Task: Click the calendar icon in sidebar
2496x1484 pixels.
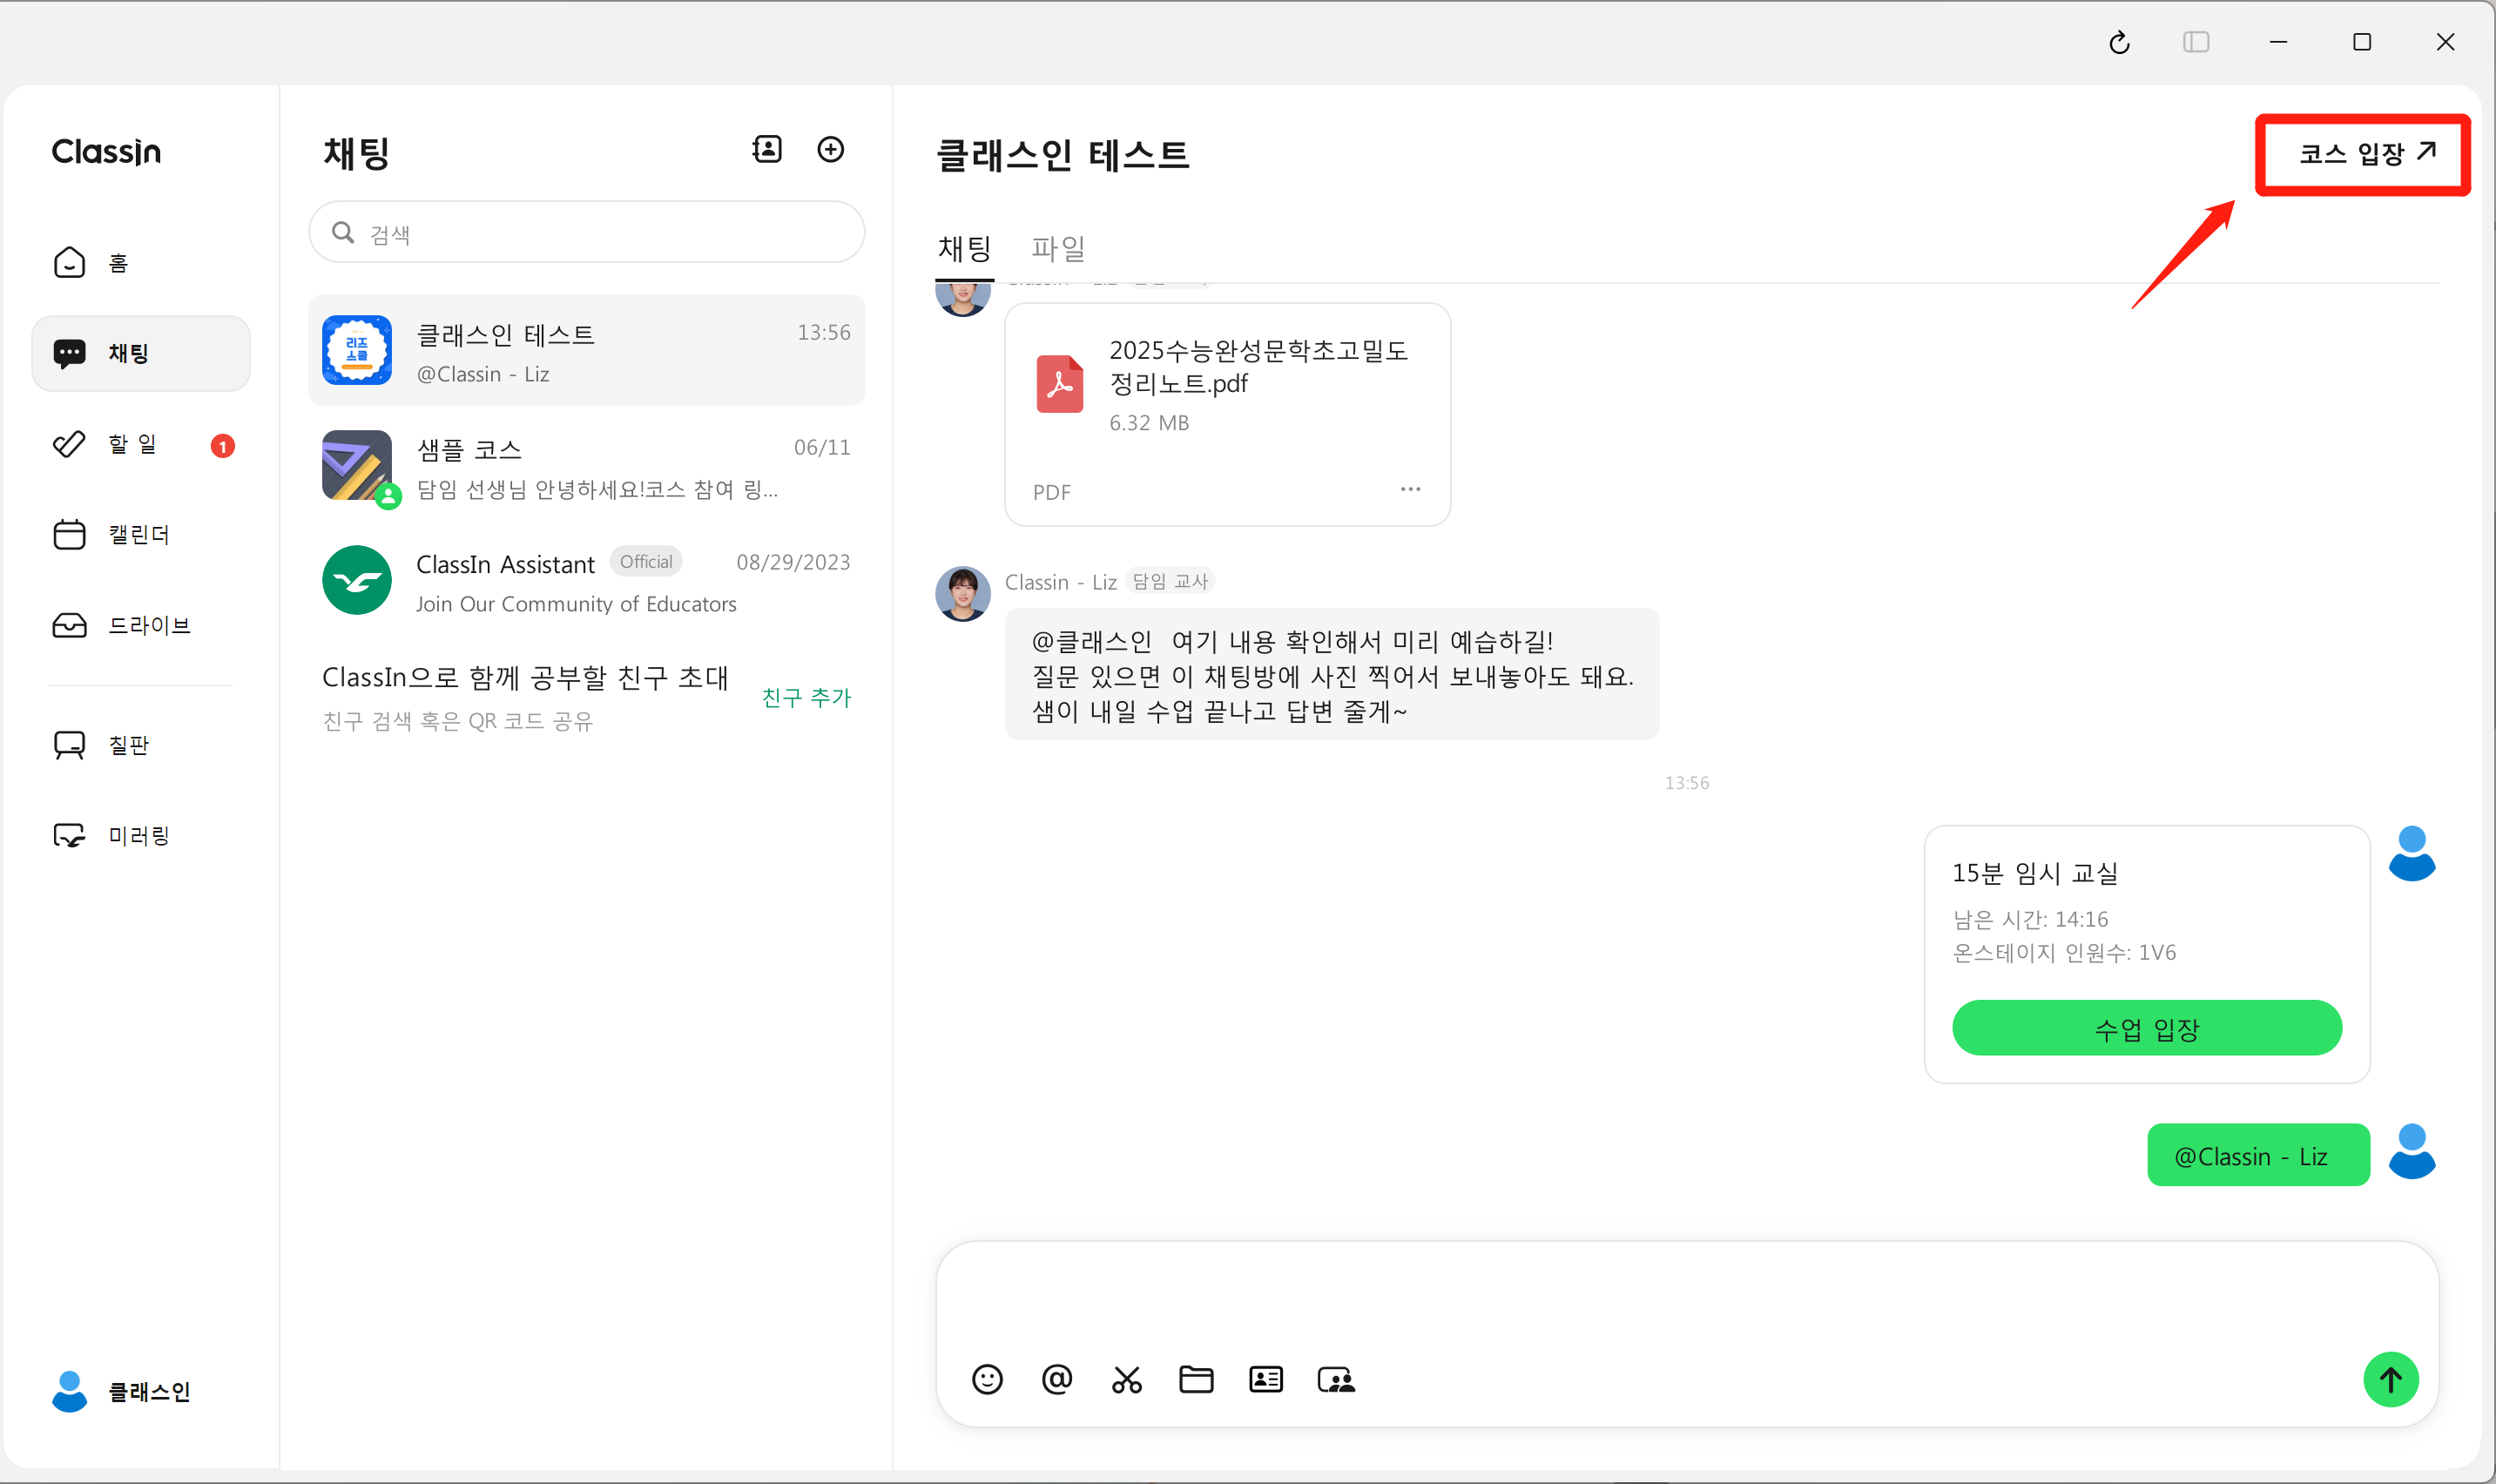Action: click(x=69, y=535)
